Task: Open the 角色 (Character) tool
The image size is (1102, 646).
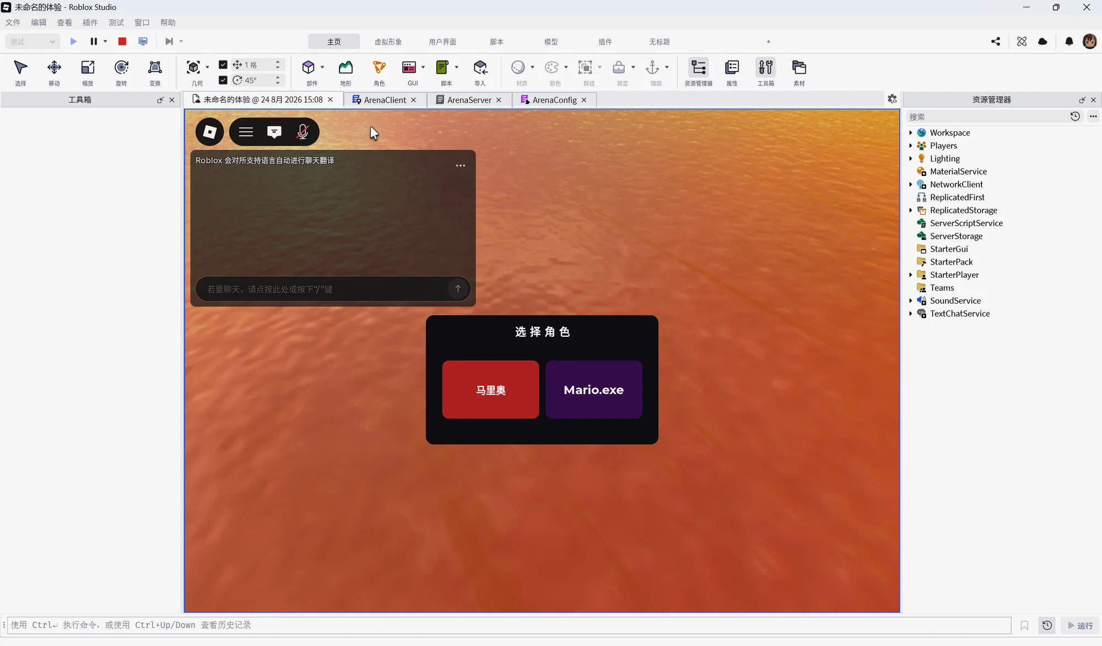Action: coord(379,72)
